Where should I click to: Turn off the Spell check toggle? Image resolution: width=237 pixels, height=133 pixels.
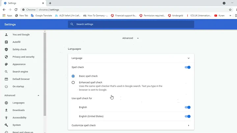pyautogui.click(x=188, y=67)
